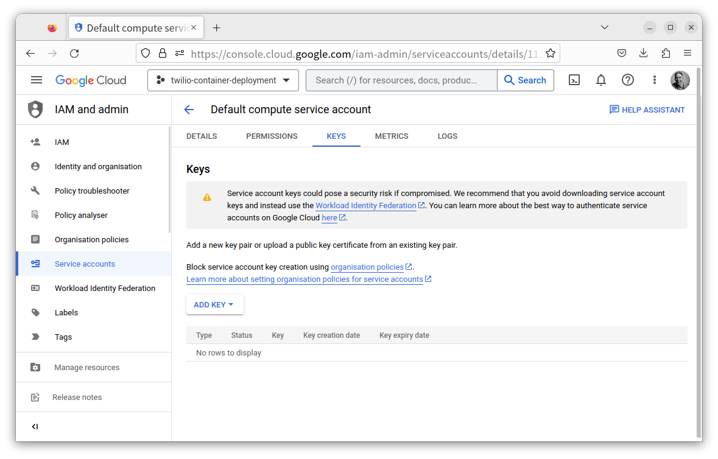The width and height of the screenshot is (718, 459).
Task: Click the IAM add-person icon in sidebar
Action: tap(35, 142)
